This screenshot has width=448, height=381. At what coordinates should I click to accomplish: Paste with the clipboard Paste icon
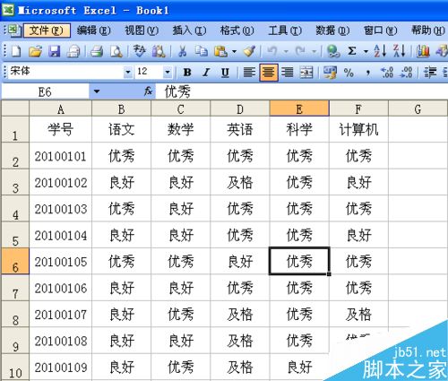pyautogui.click(x=221, y=51)
